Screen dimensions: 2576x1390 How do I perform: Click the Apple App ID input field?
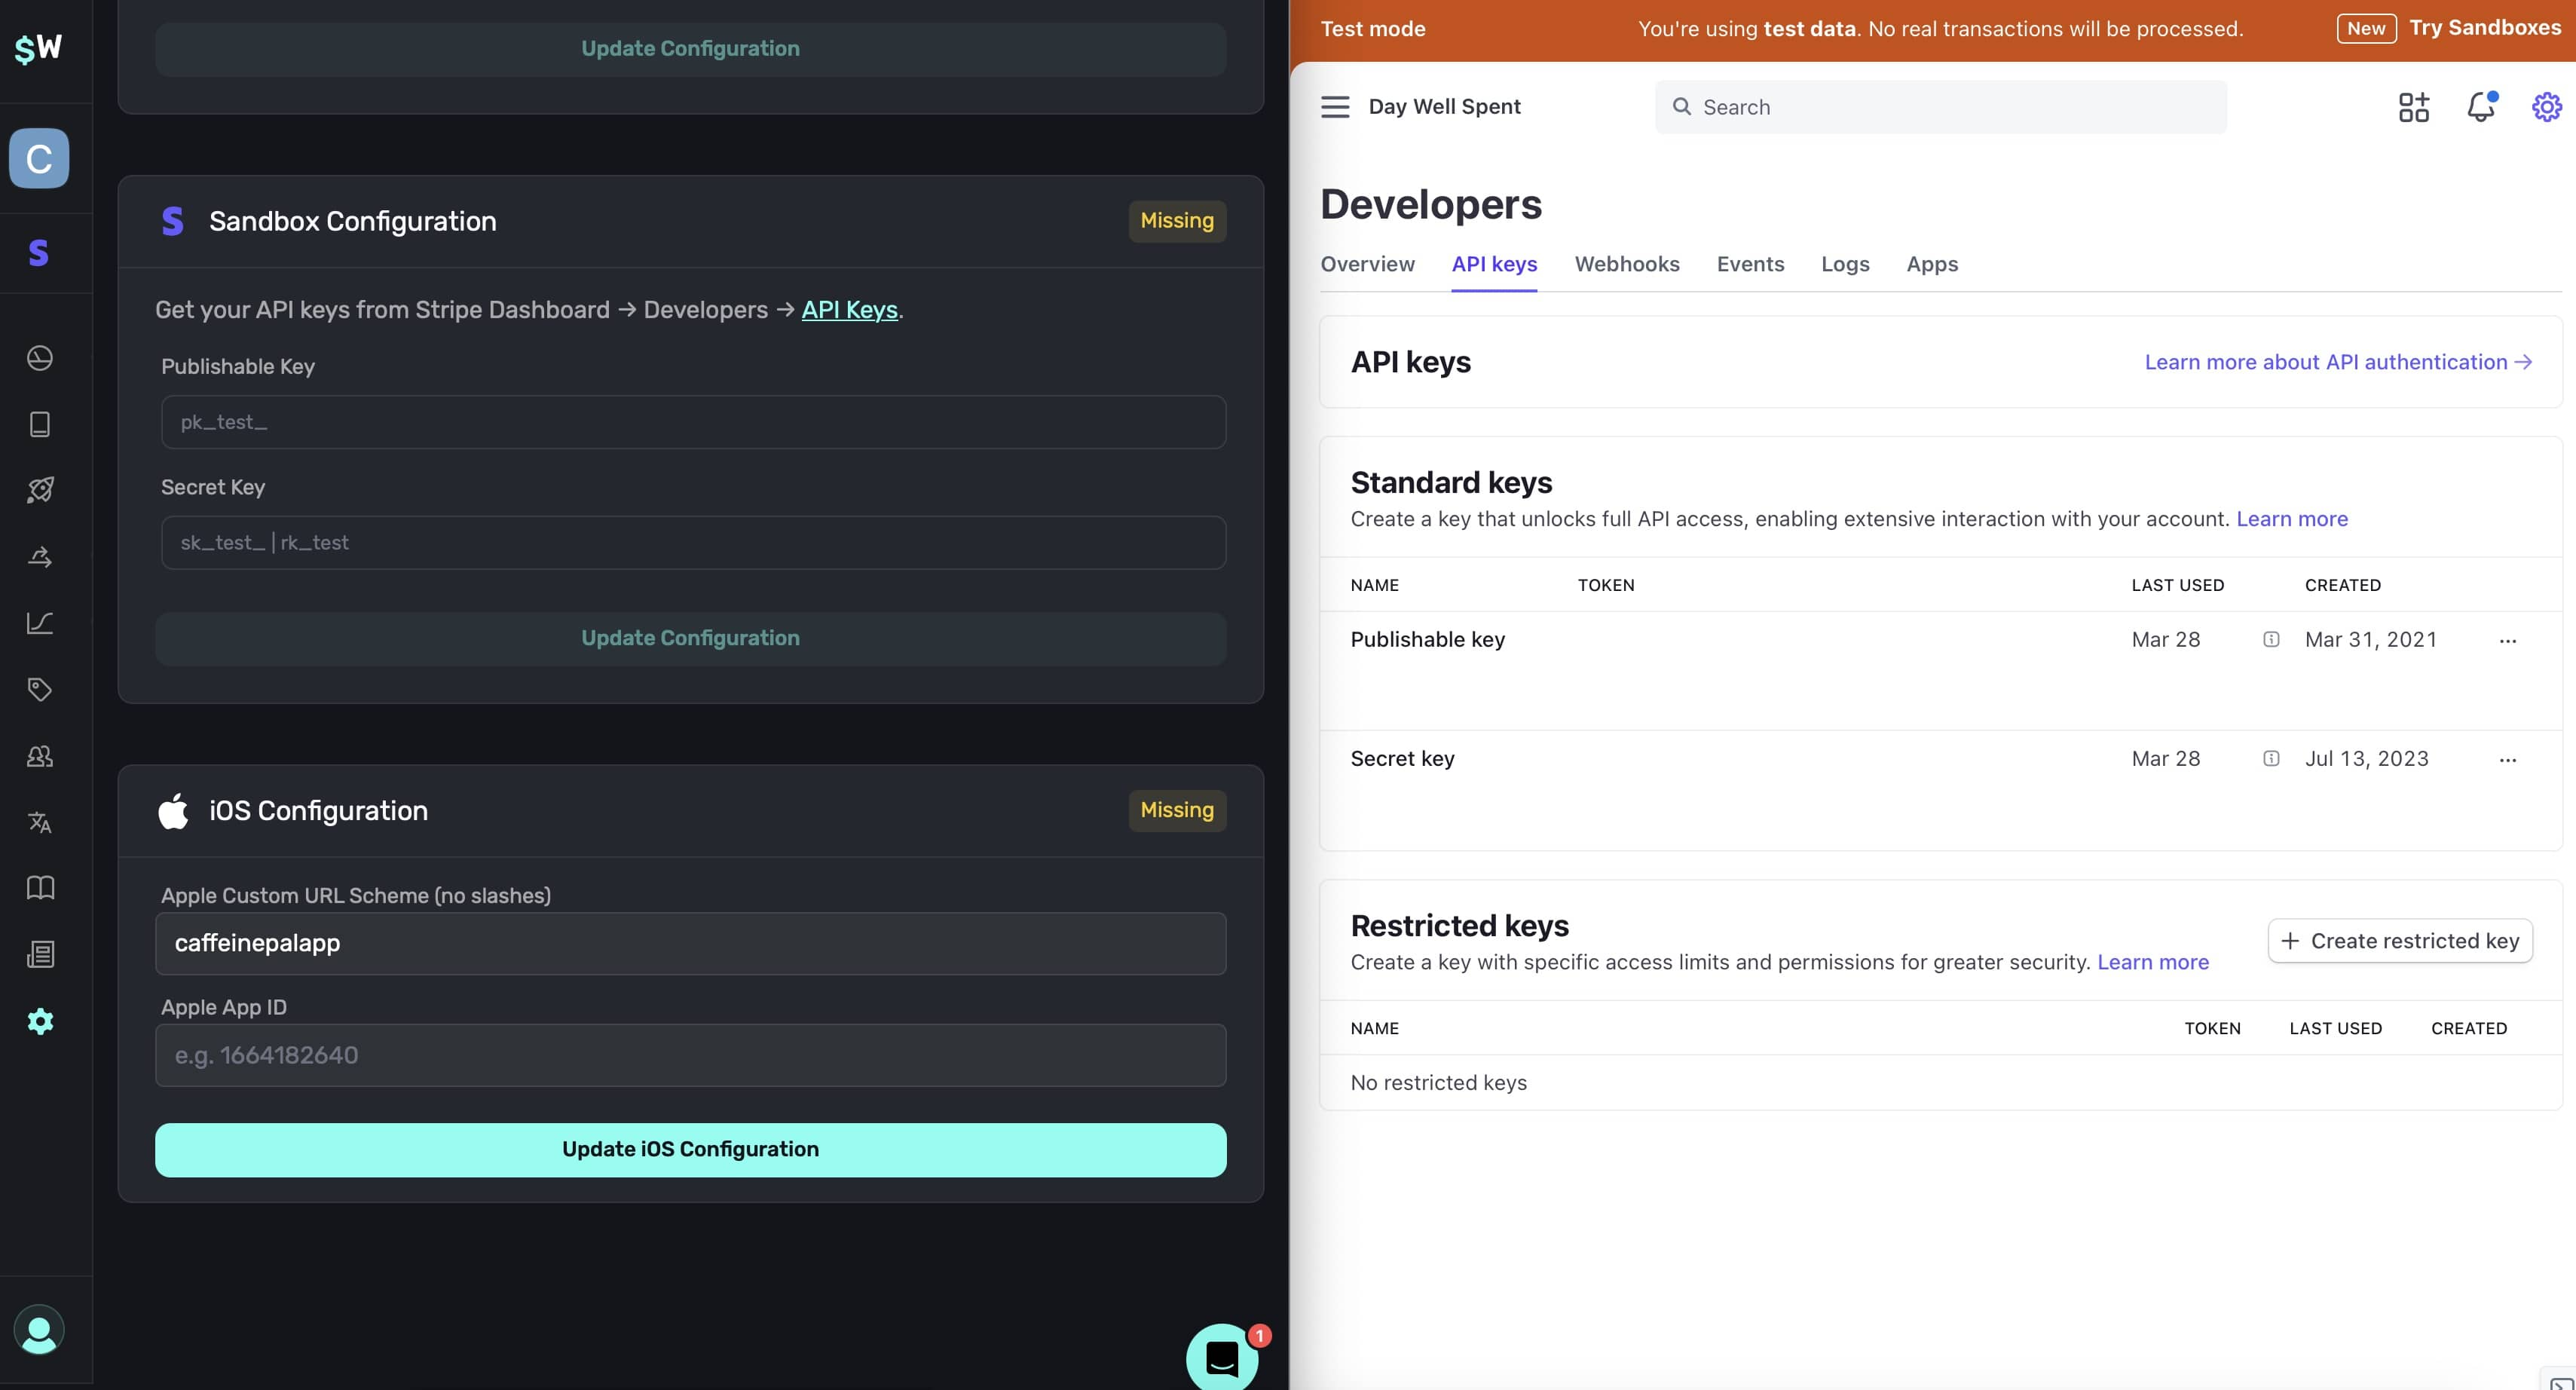point(690,1055)
